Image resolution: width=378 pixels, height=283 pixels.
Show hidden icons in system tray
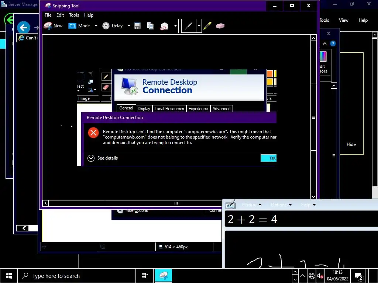point(303,276)
